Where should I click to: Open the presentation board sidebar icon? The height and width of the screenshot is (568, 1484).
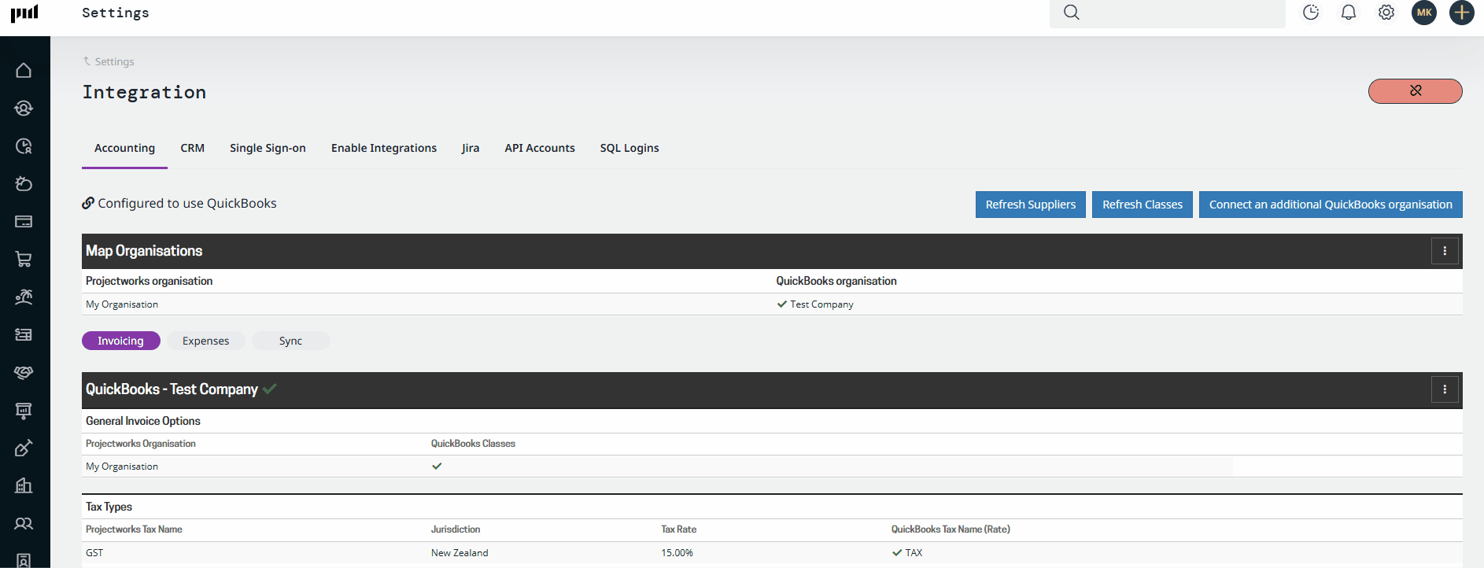(x=24, y=411)
